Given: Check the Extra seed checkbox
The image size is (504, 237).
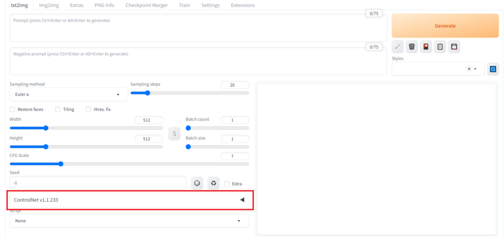Looking at the screenshot, I should 226,184.
